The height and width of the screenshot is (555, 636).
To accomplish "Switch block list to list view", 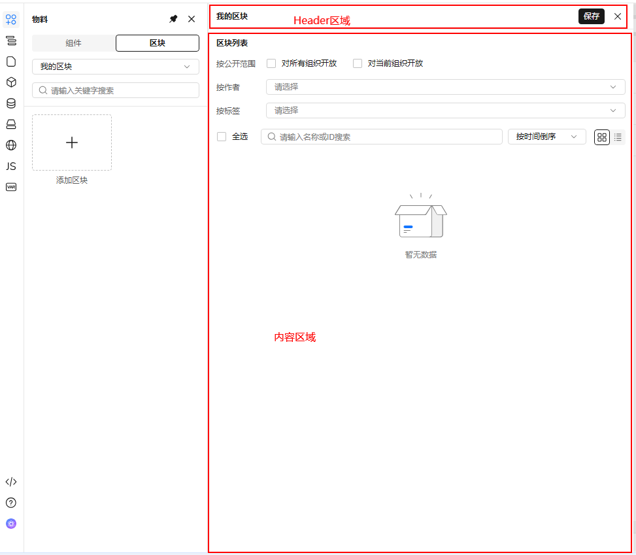I will click(x=618, y=137).
